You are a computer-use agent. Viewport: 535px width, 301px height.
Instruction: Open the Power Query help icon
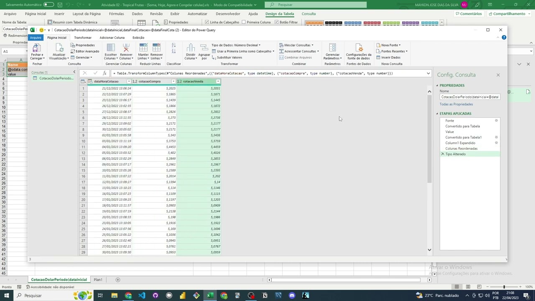(x=504, y=38)
